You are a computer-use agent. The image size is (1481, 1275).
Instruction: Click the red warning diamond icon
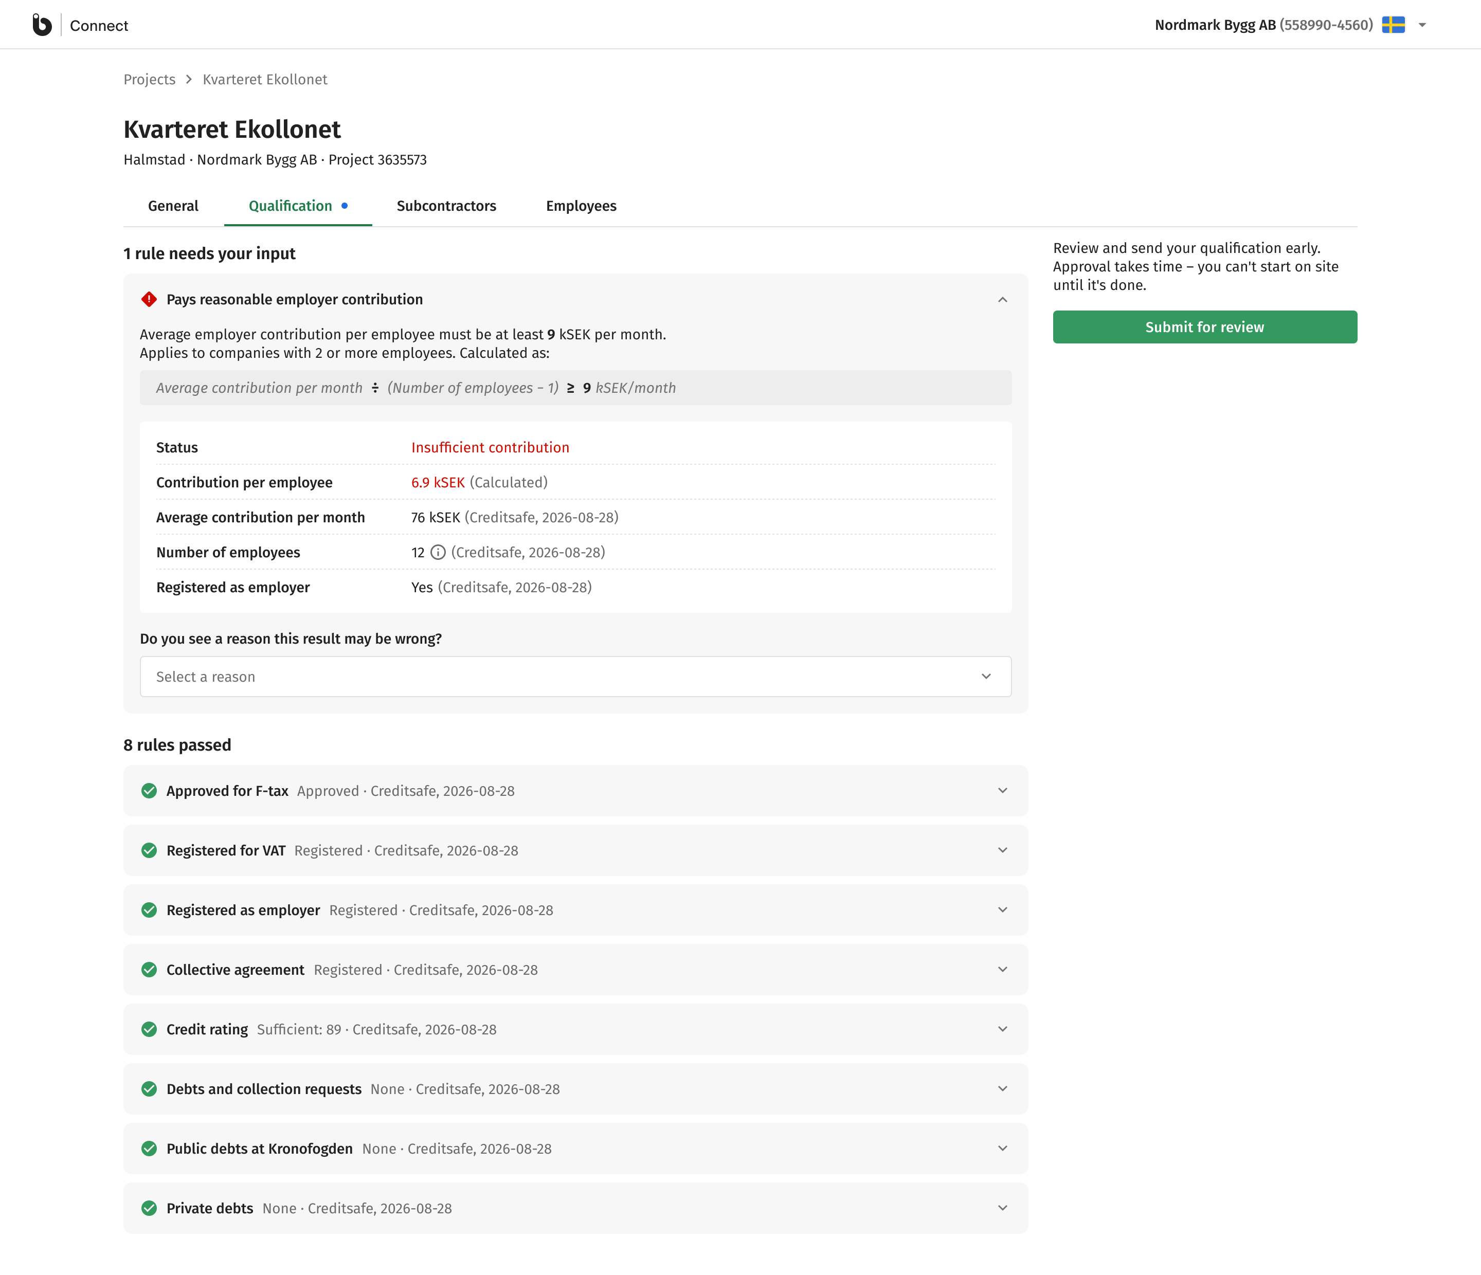click(149, 299)
